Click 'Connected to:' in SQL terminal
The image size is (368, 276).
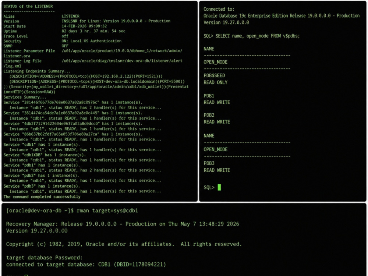(219, 9)
